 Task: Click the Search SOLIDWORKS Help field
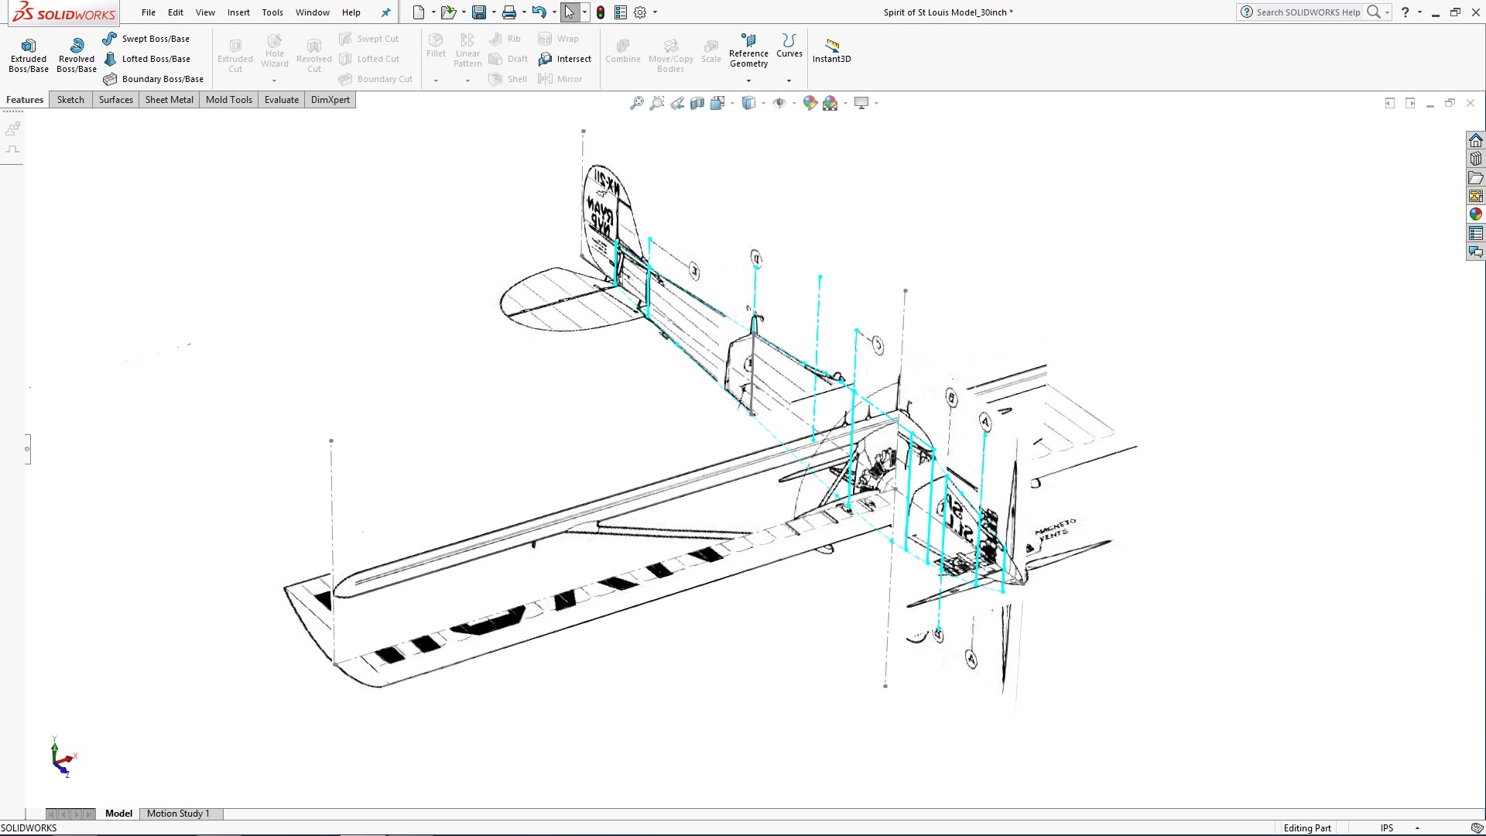click(1308, 12)
